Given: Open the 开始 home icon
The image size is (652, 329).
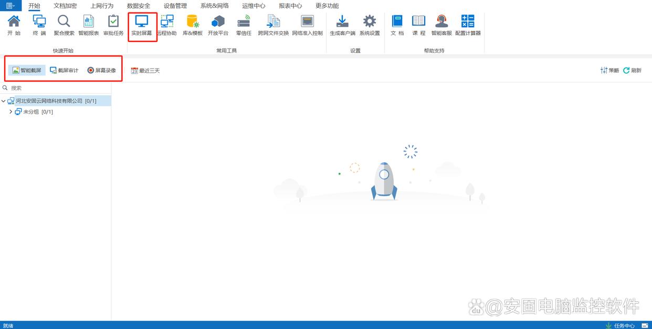Looking at the screenshot, I should [14, 25].
